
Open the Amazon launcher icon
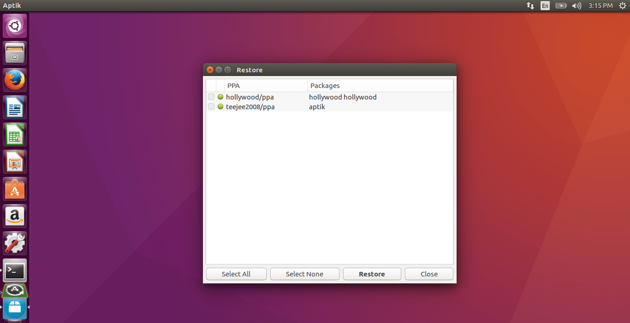(14, 216)
